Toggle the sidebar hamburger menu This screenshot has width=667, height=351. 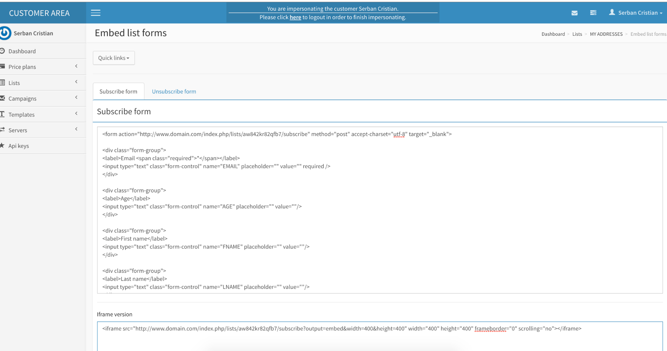pos(96,13)
